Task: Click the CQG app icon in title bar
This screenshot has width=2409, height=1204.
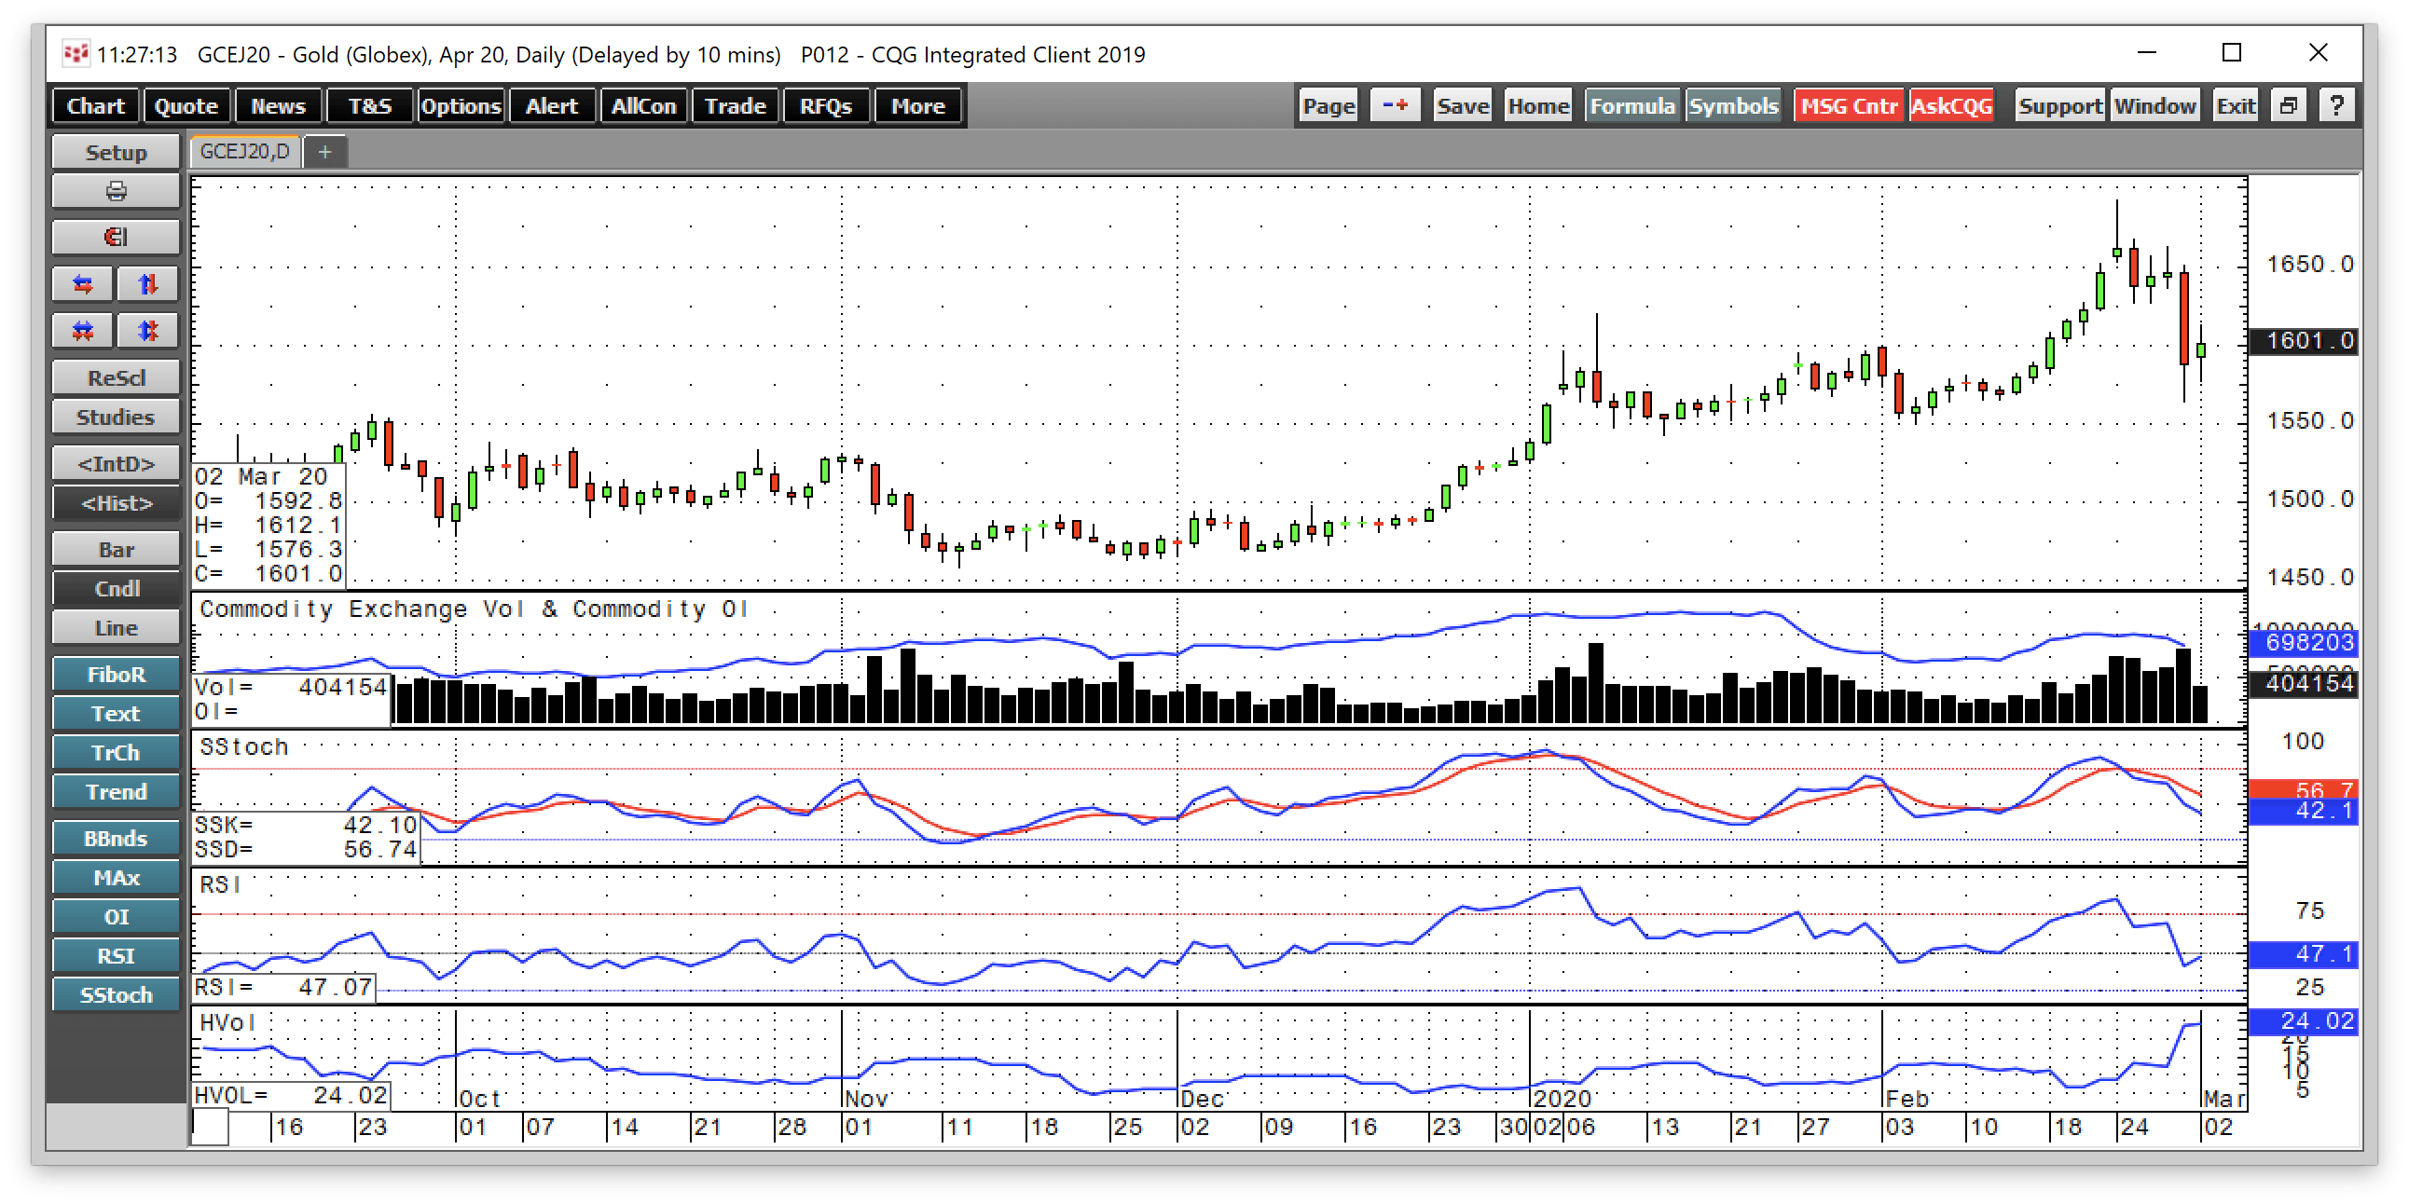Action: click(76, 54)
